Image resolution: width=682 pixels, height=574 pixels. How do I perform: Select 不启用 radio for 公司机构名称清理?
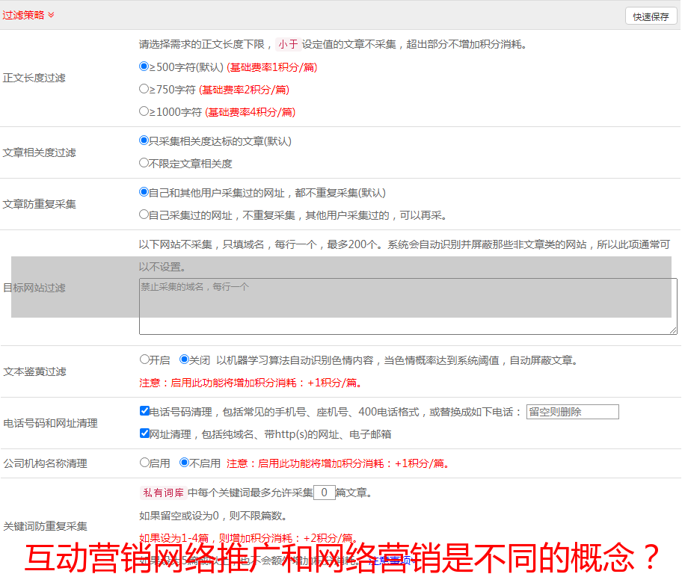click(x=185, y=463)
